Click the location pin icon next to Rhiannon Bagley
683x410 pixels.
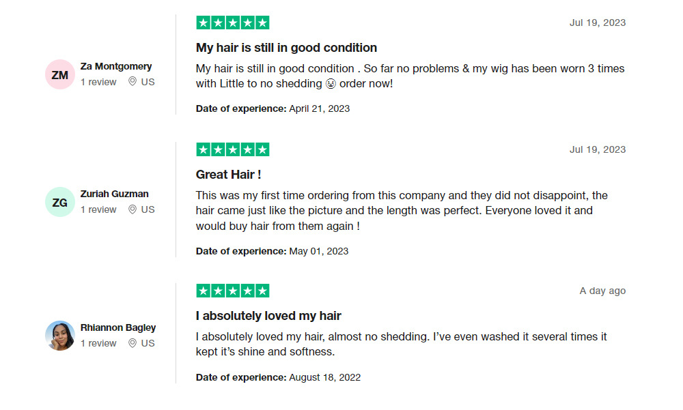132,343
